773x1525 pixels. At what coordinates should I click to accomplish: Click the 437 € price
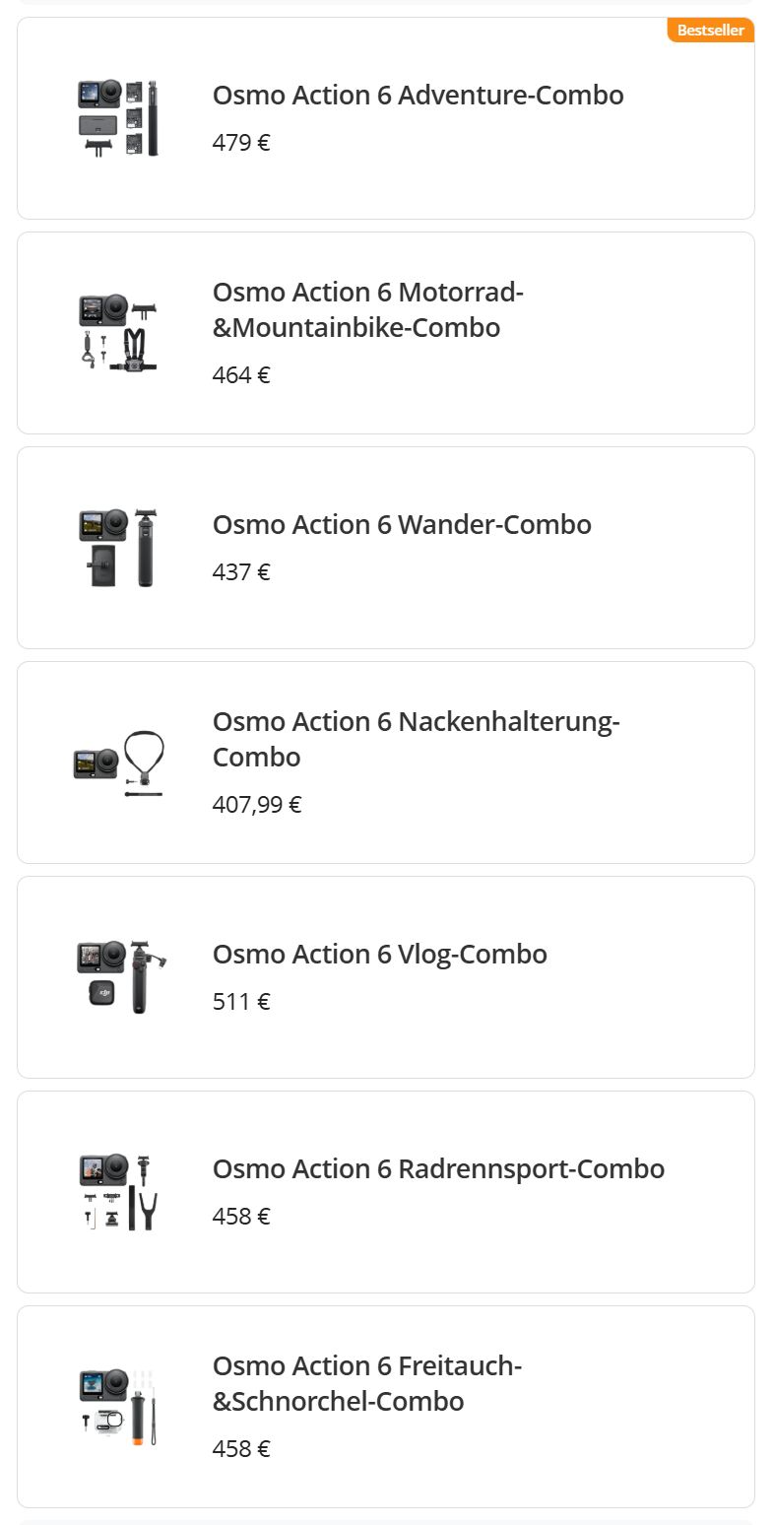[241, 572]
